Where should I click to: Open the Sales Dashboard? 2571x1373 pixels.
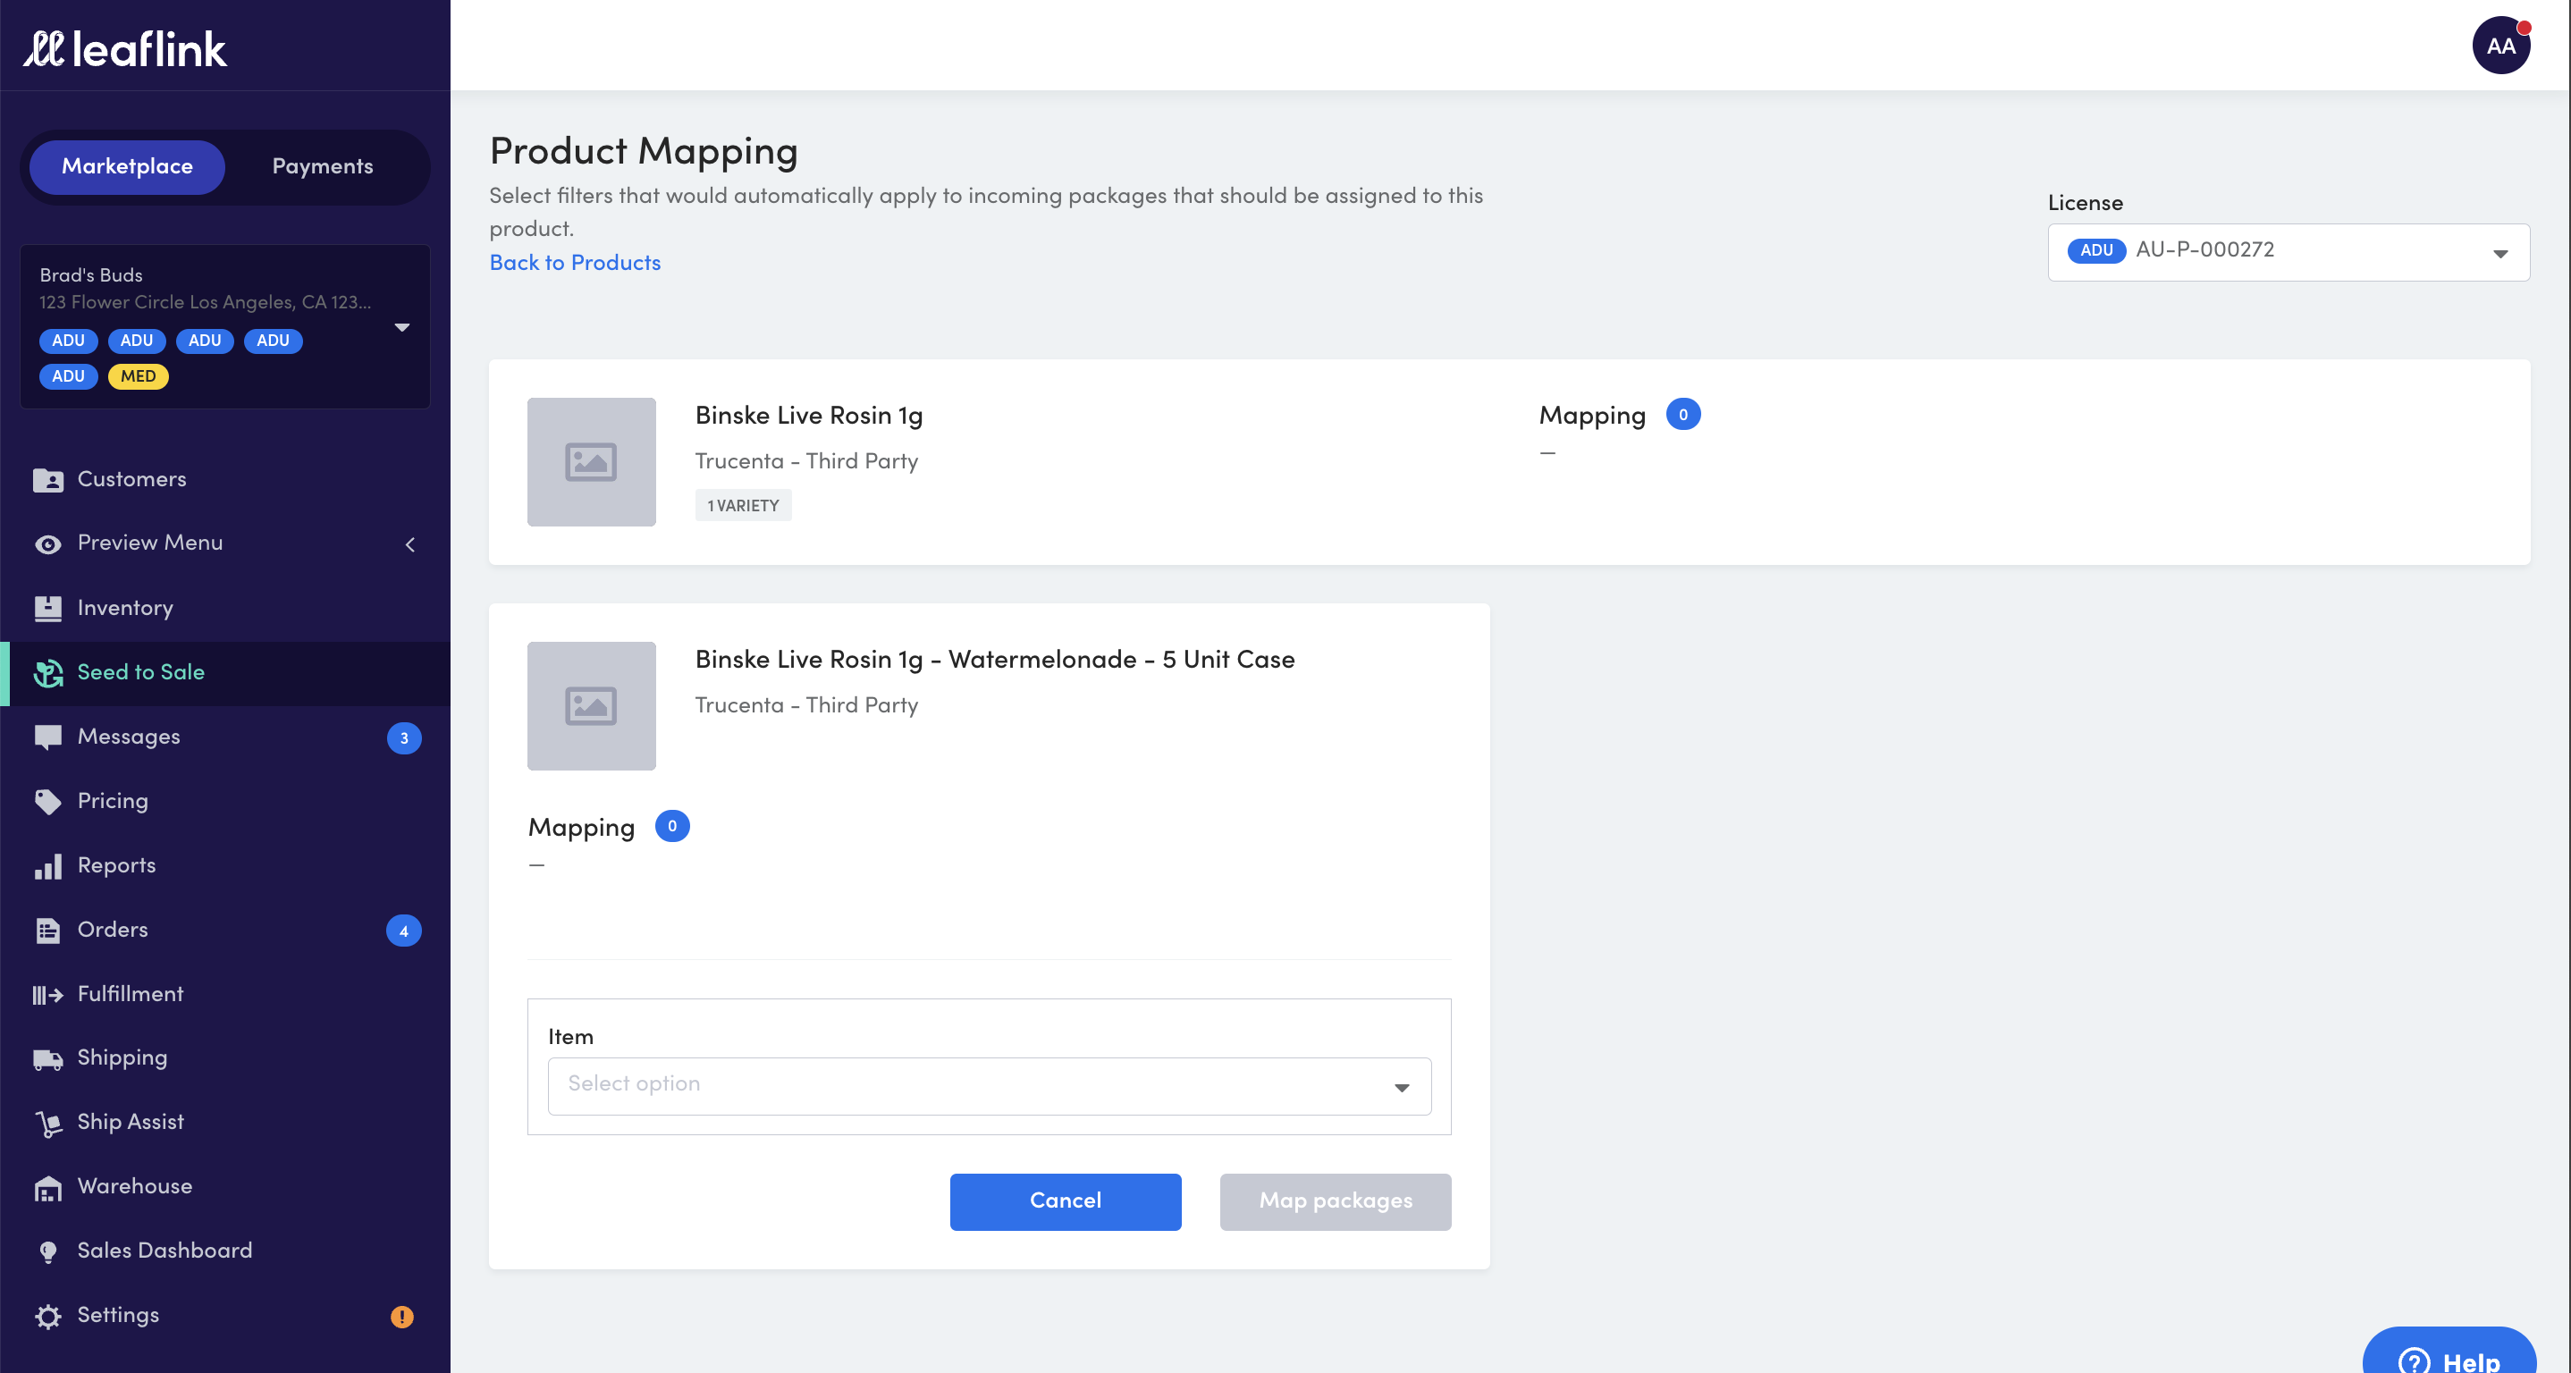point(224,1252)
